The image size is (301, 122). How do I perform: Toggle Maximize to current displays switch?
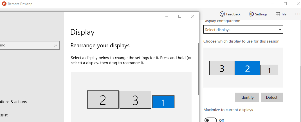pos(211,120)
